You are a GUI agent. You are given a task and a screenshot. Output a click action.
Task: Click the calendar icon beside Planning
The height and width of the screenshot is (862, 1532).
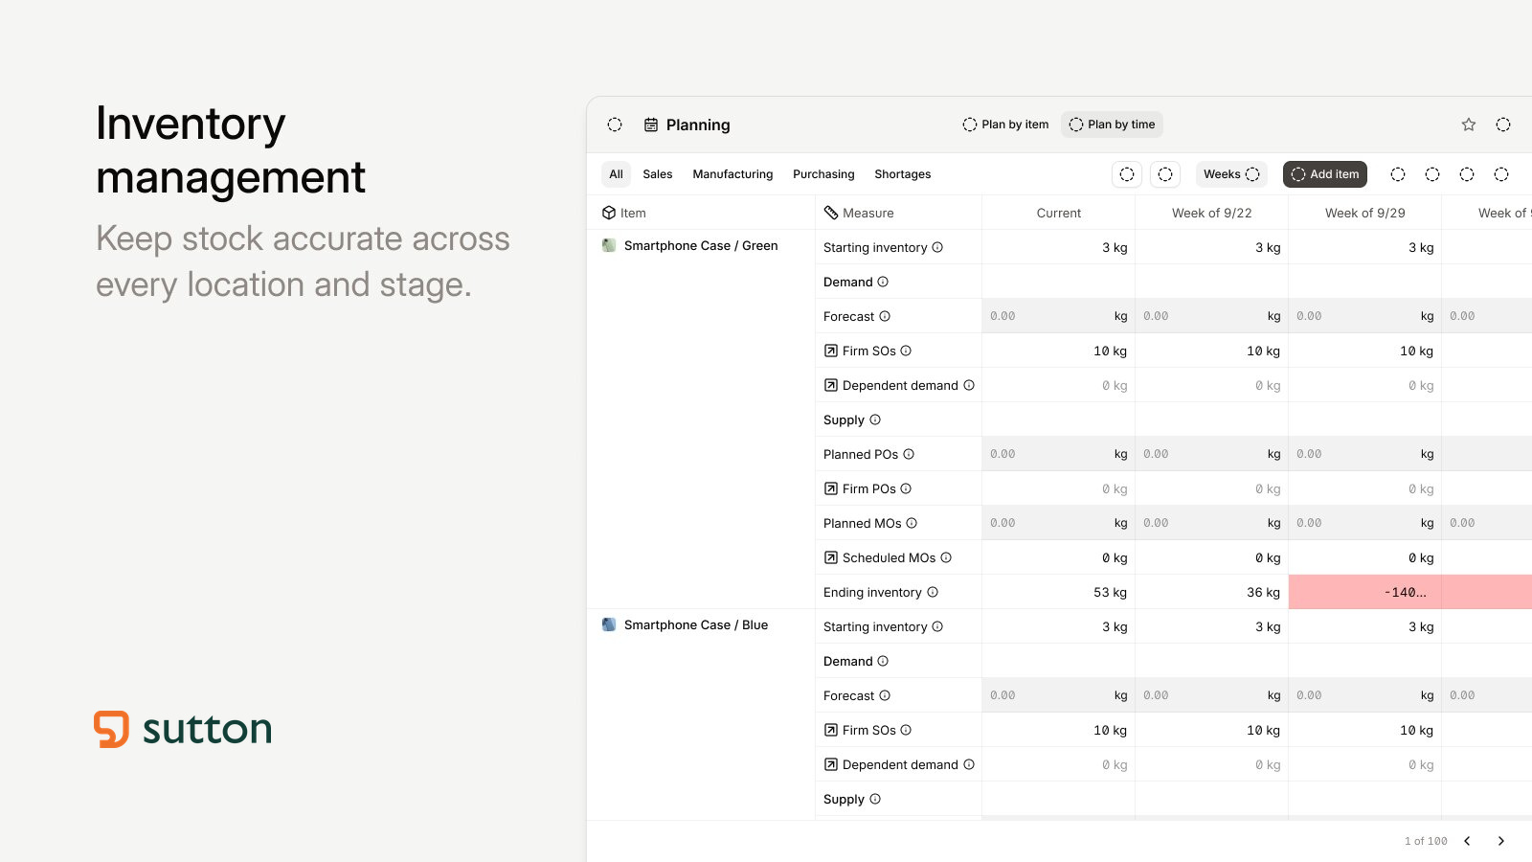point(651,125)
